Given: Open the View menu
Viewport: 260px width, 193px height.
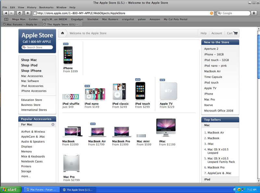Looking at the screenshot, I should (x=21, y=7).
